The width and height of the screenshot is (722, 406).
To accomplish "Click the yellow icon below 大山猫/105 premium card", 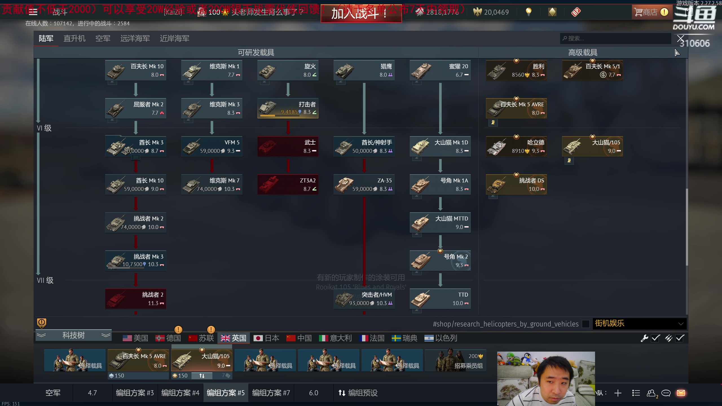I will click(569, 160).
